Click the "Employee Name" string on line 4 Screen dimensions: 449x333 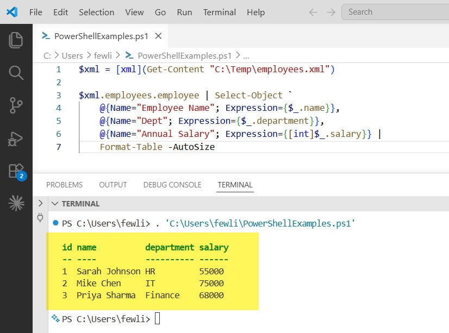click(176, 108)
